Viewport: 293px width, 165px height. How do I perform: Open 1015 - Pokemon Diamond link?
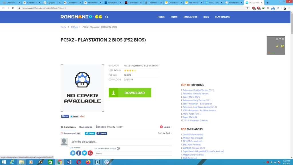pos(196,121)
